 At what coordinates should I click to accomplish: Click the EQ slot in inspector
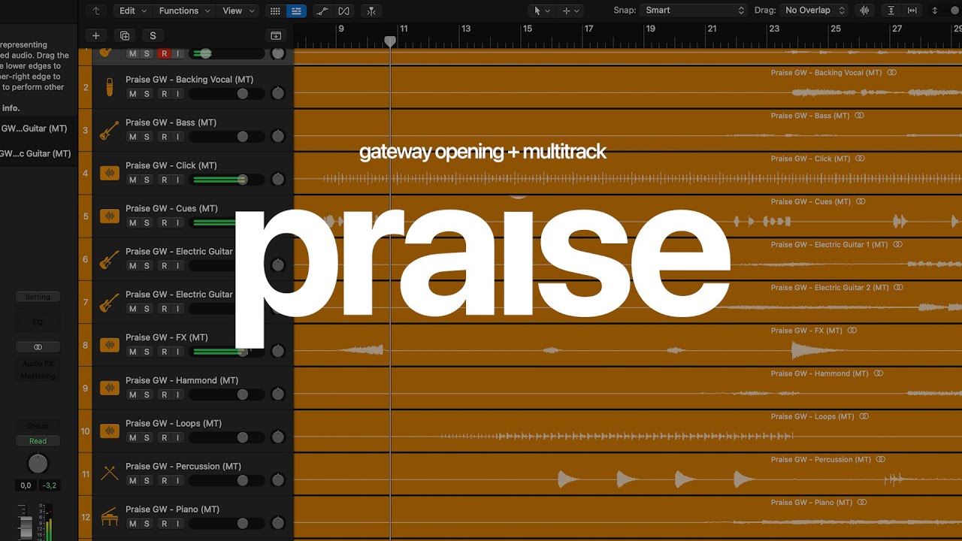[38, 322]
